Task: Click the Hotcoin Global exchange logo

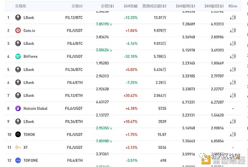Action: pyautogui.click(x=18, y=109)
